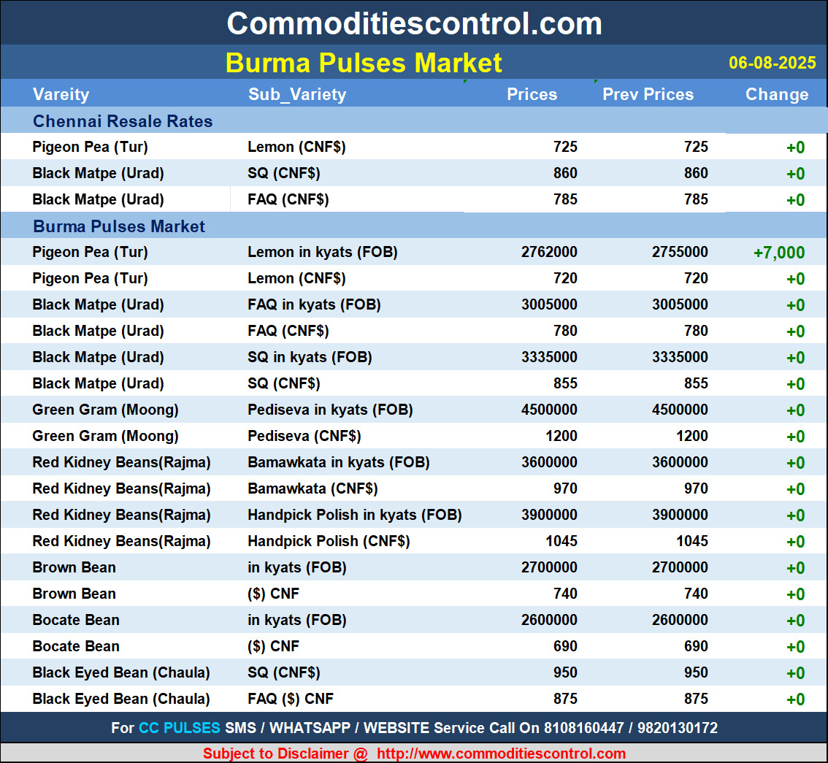Click the Prices column header
This screenshot has height=763, width=828.
[x=532, y=94]
